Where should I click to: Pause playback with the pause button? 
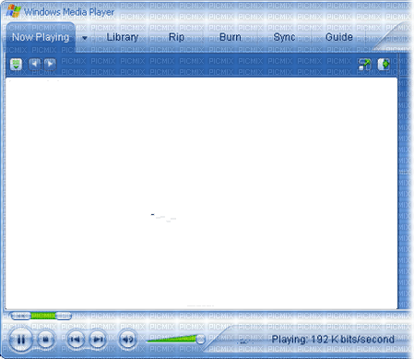pos(20,340)
